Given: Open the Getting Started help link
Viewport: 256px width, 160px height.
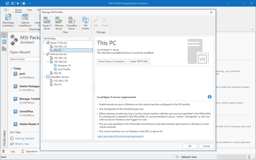Looking at the screenshot, I should point(24,138).
